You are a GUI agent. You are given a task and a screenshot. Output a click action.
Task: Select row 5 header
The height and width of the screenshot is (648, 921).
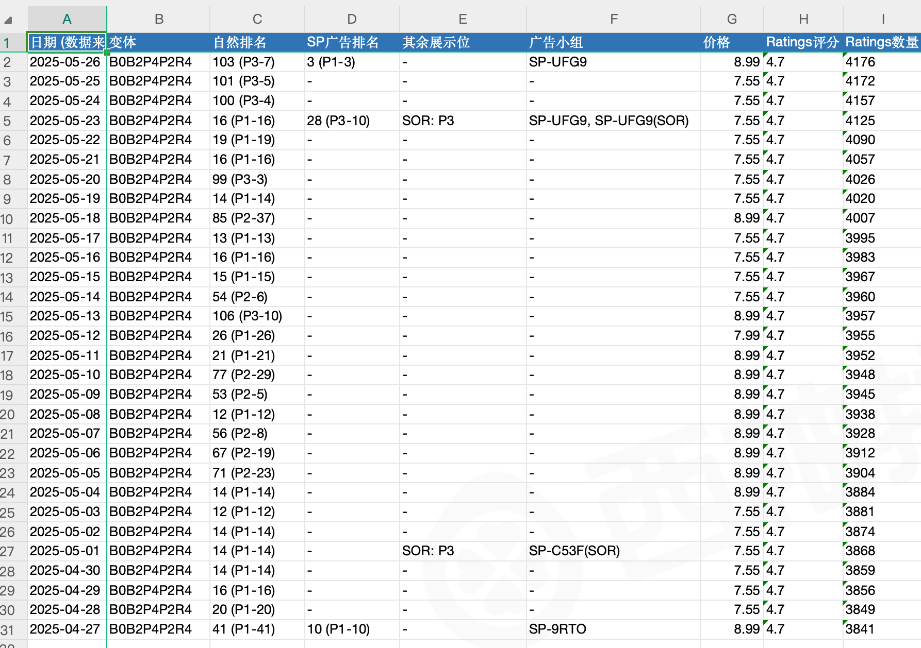[13, 121]
